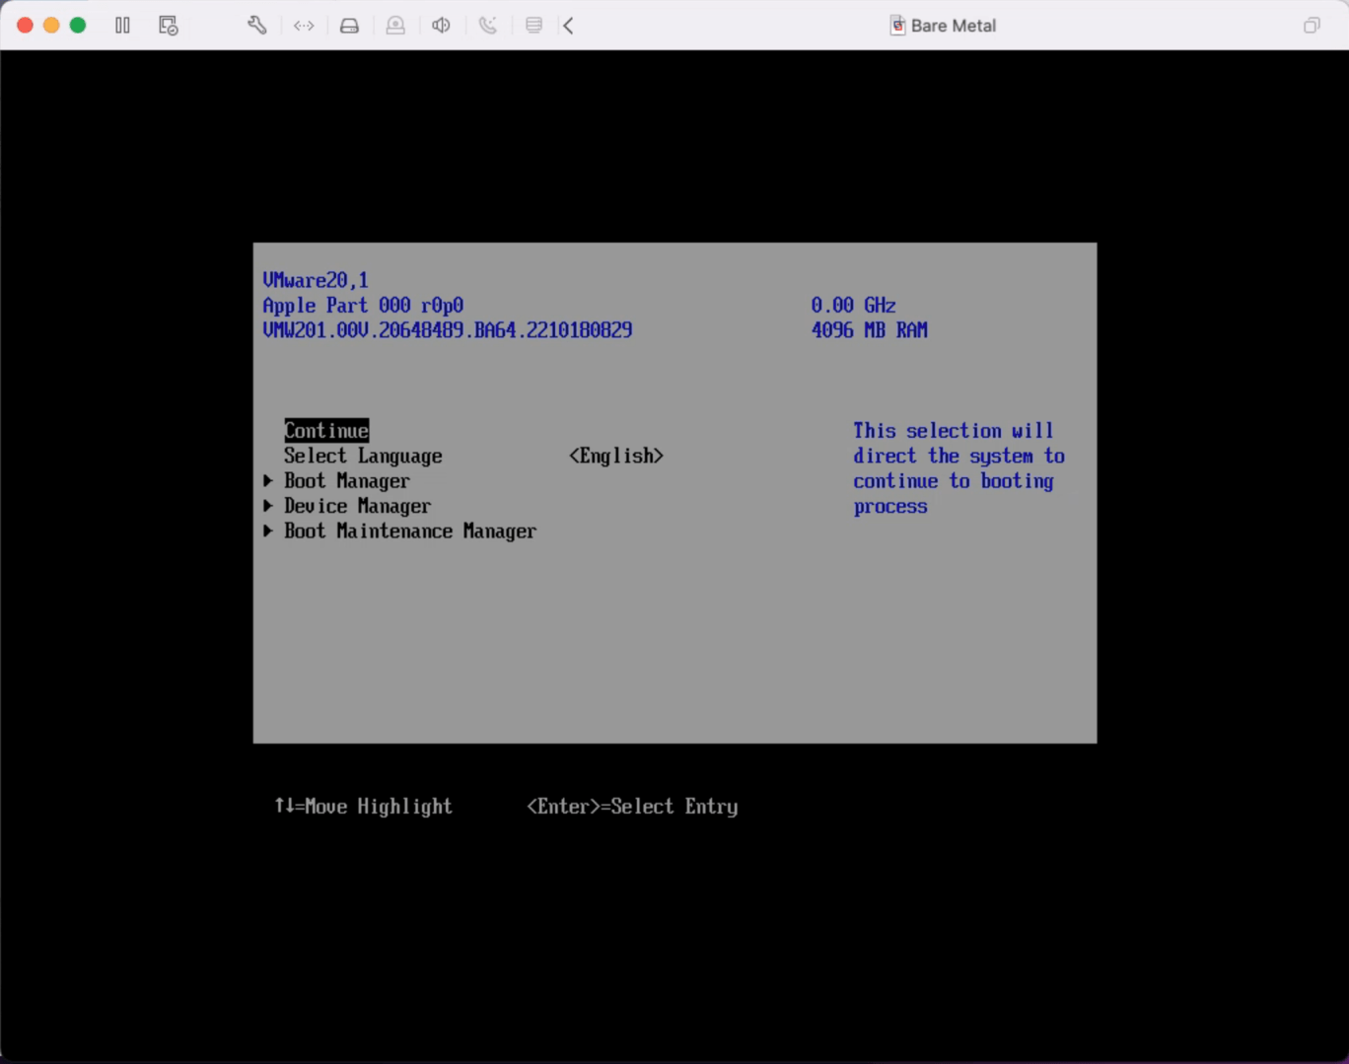
Task: Pause the virtual machine
Action: pos(122,26)
